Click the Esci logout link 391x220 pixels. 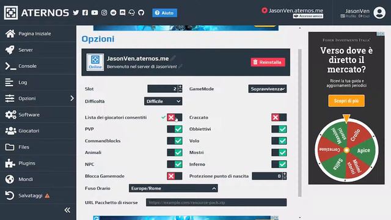pos(364,16)
